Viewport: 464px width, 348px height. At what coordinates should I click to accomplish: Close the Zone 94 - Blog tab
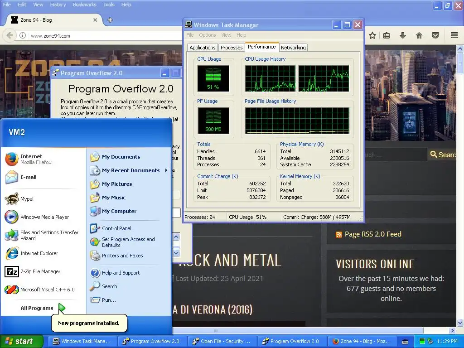point(95,20)
